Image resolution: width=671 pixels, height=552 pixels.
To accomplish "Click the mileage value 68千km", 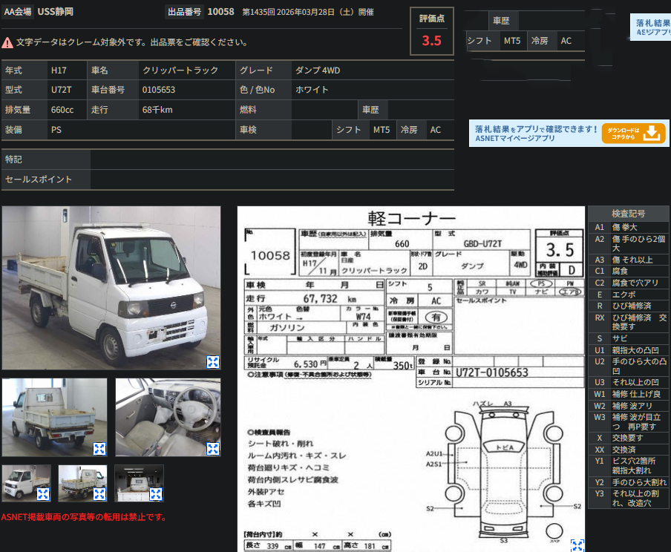I will tap(157, 110).
